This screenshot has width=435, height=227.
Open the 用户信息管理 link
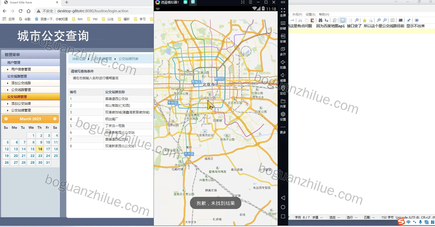pos(21,69)
